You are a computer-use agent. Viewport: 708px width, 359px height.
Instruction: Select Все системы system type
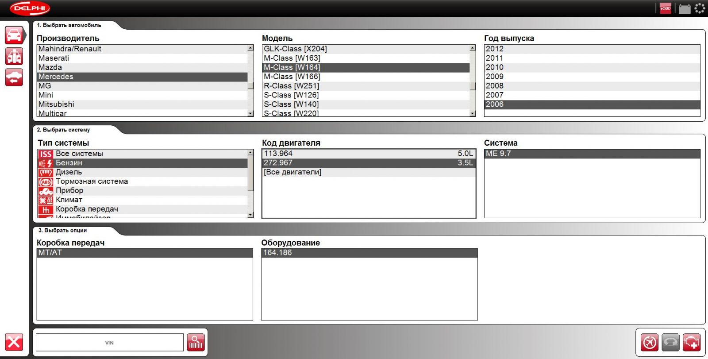coord(142,154)
